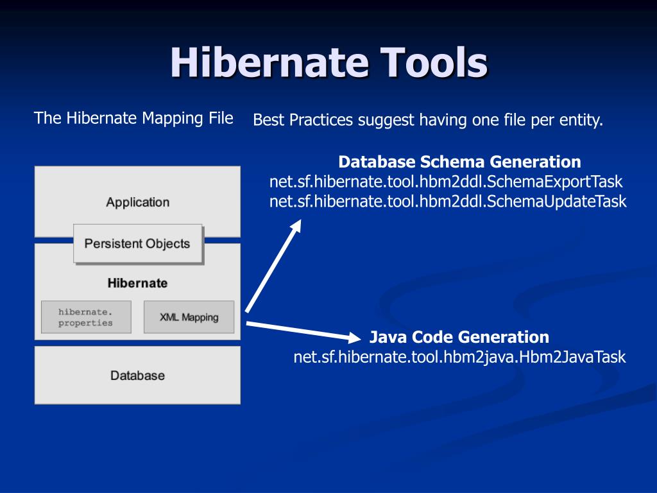The image size is (657, 493).
Task: Click the Database box in the diagram
Action: pos(137,376)
